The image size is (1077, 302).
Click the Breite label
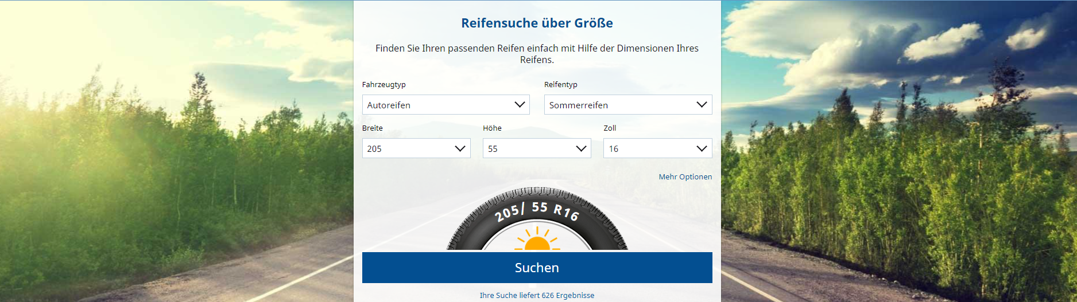click(x=372, y=128)
